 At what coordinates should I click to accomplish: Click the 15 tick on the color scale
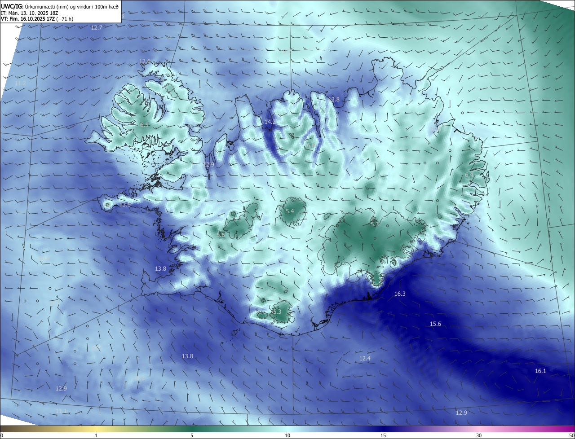[383, 435]
